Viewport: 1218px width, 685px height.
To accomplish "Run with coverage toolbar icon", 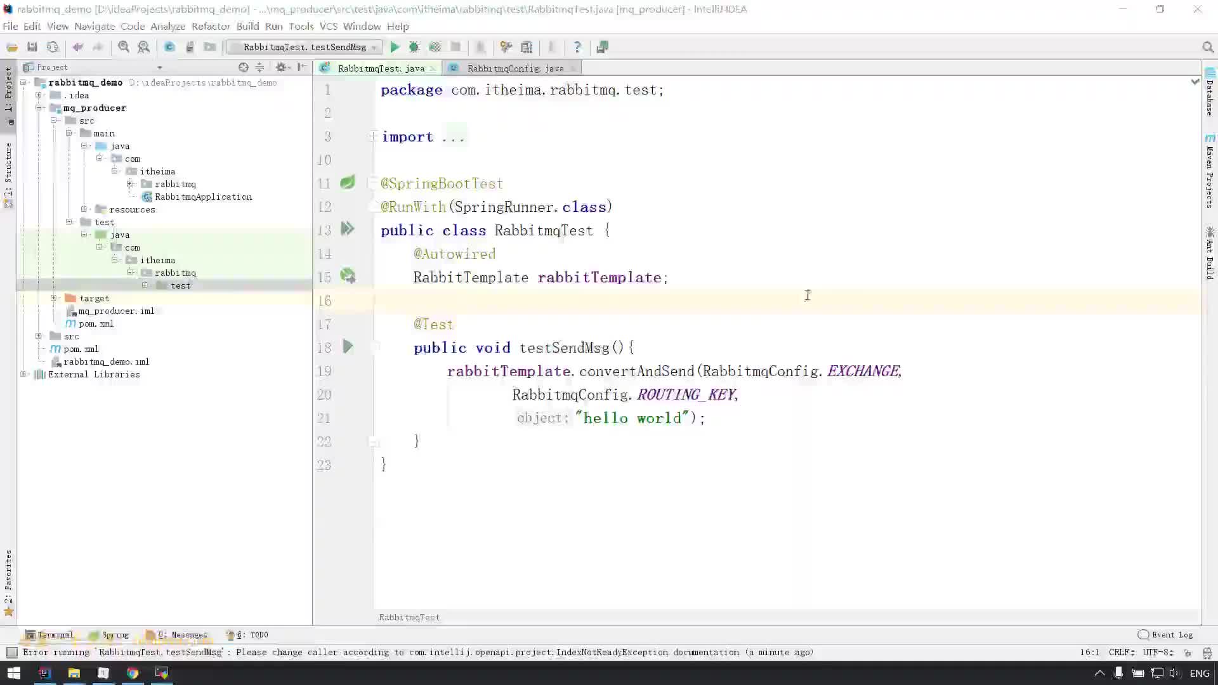I will click(435, 47).
